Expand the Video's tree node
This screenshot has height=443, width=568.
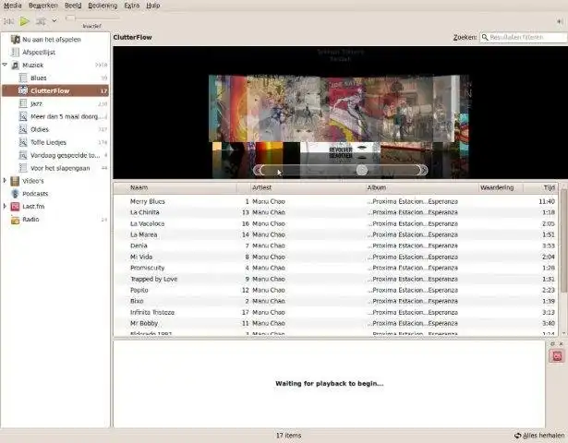click(x=5, y=180)
